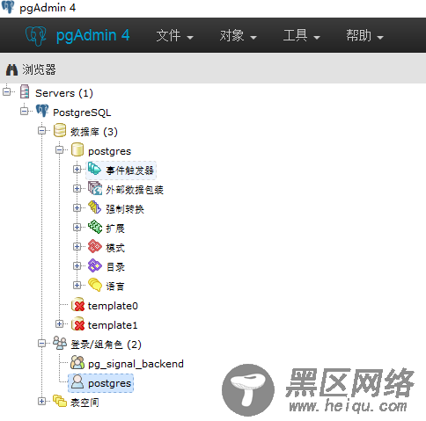This screenshot has height=421, width=426.
Task: Expand the 事件触发器 node
Action: (77, 169)
